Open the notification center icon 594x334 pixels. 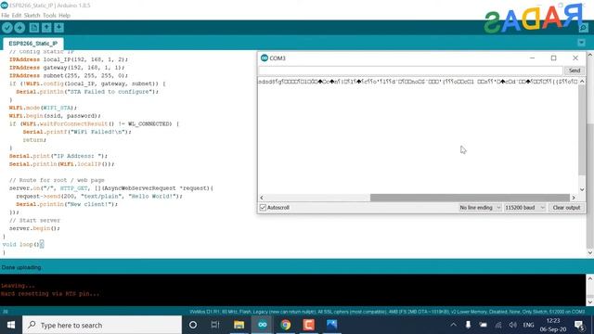(x=579, y=325)
